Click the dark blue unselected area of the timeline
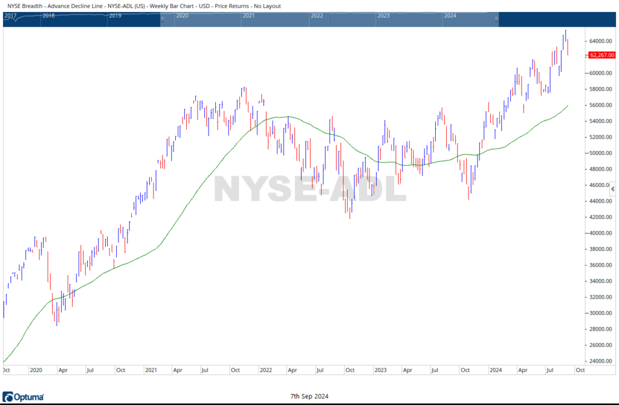 click(x=556, y=19)
